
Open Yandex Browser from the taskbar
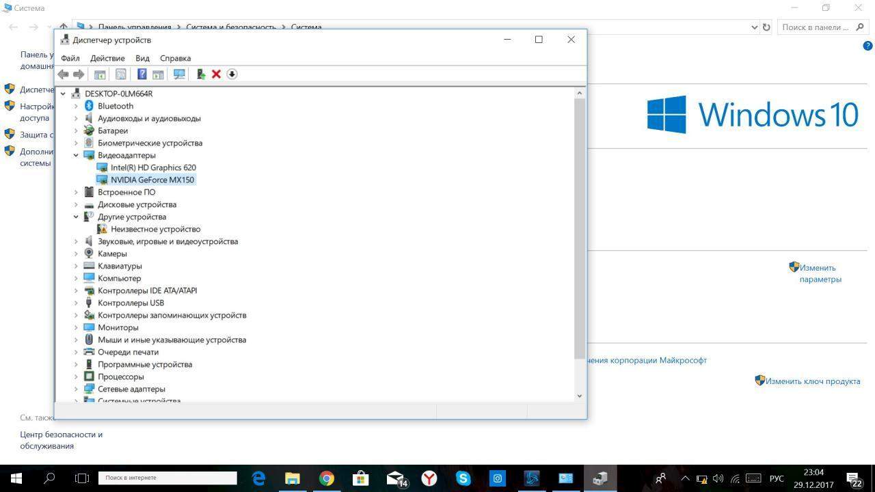tap(429, 478)
